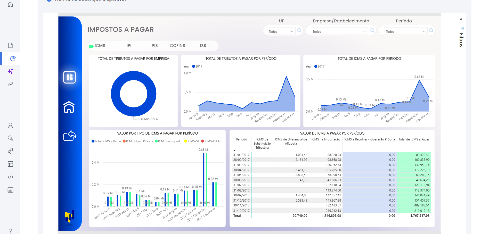Image resolution: width=489 pixels, height=234 pixels.
Task: Select the ISS tax tab
Action: [203, 46]
